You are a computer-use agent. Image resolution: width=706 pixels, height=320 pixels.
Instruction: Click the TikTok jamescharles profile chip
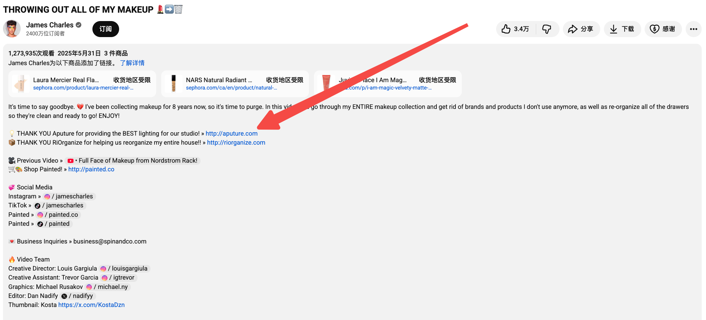[x=60, y=205]
